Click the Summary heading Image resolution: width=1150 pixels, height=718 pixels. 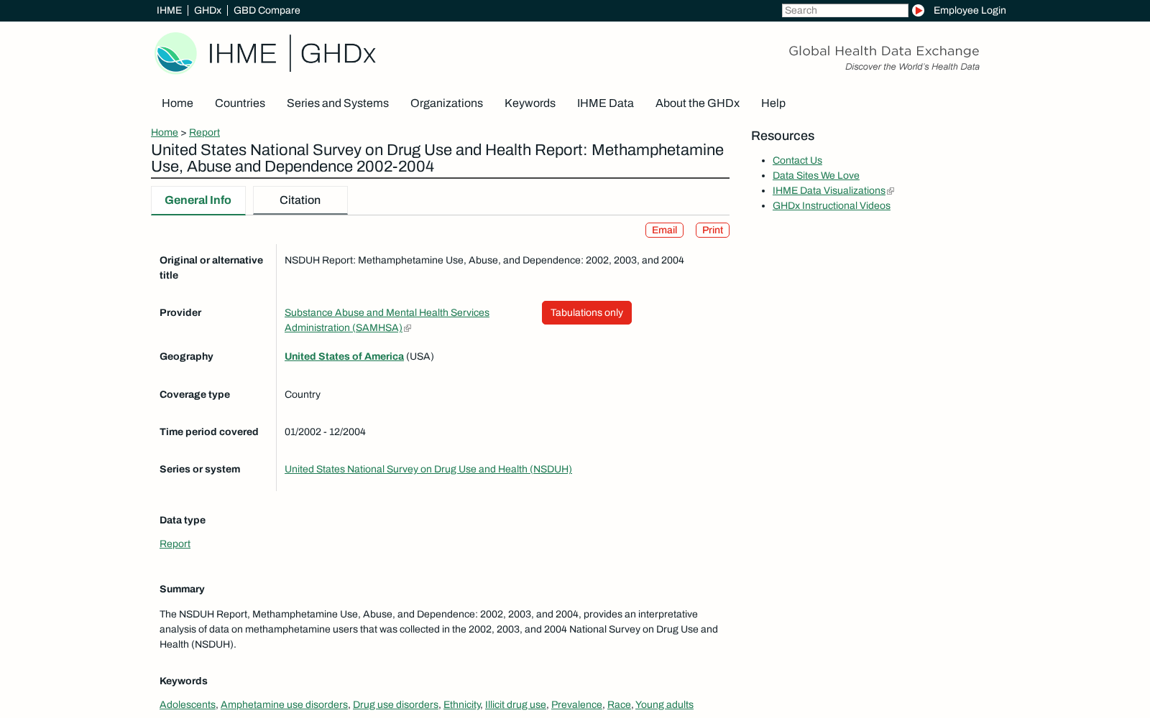pos(182,589)
